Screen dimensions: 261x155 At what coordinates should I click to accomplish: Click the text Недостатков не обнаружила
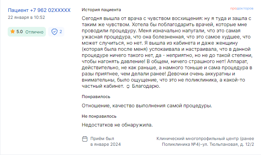click(x=117, y=125)
